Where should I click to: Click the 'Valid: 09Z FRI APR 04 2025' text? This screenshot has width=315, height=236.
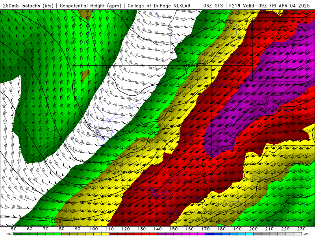pos(276,6)
